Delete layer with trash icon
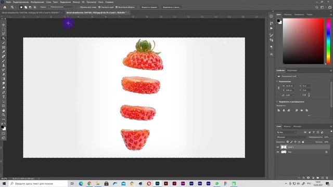Screen dimensions: 333x187 327,178
